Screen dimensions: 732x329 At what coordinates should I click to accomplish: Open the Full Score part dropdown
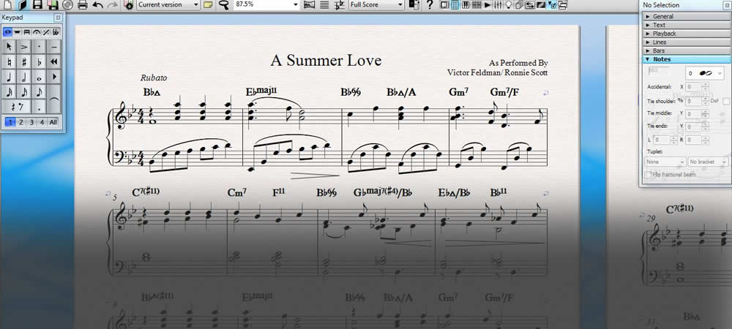pyautogui.click(x=376, y=4)
